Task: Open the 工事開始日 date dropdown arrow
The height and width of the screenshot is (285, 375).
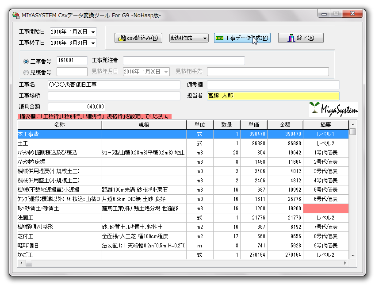Action: click(x=93, y=32)
